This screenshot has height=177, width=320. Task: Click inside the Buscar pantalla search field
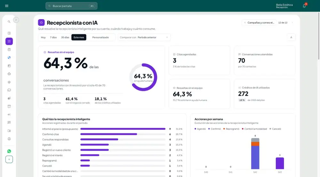71,6
